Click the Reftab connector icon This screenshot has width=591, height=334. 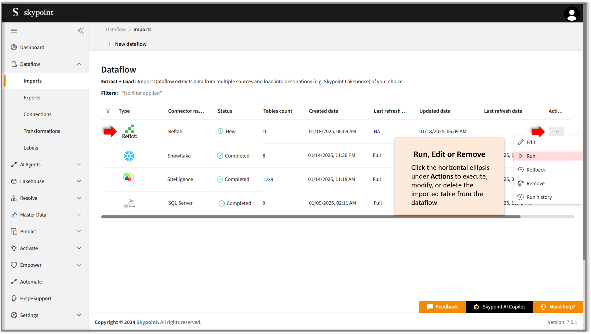[130, 131]
